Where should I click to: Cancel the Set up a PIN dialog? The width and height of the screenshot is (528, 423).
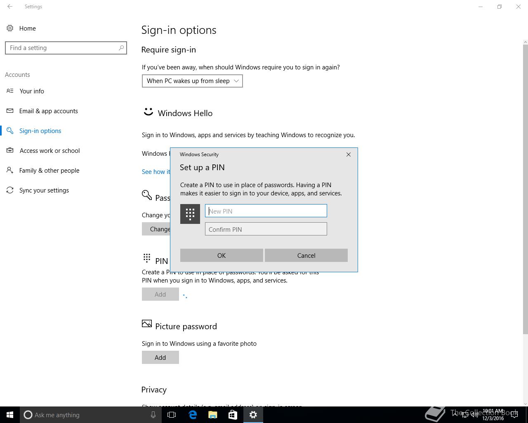[x=306, y=255]
